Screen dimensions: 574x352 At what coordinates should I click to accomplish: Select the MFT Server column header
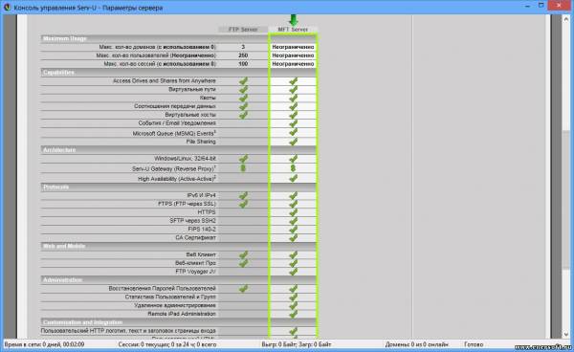pyautogui.click(x=293, y=30)
